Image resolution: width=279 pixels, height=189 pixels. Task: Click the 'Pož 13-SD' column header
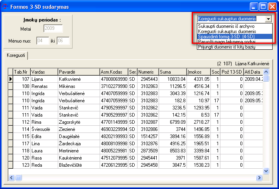tap(232, 72)
